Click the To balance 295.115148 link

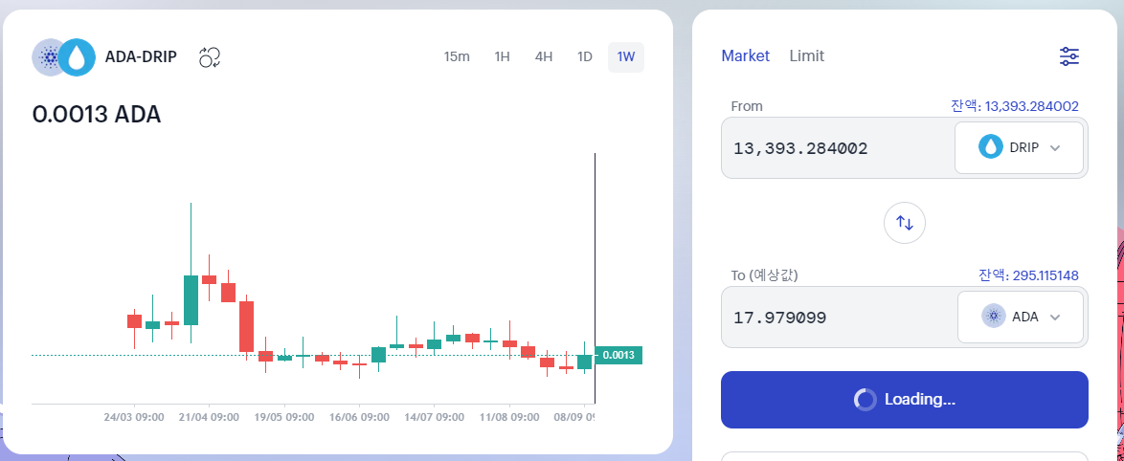pos(1028,275)
